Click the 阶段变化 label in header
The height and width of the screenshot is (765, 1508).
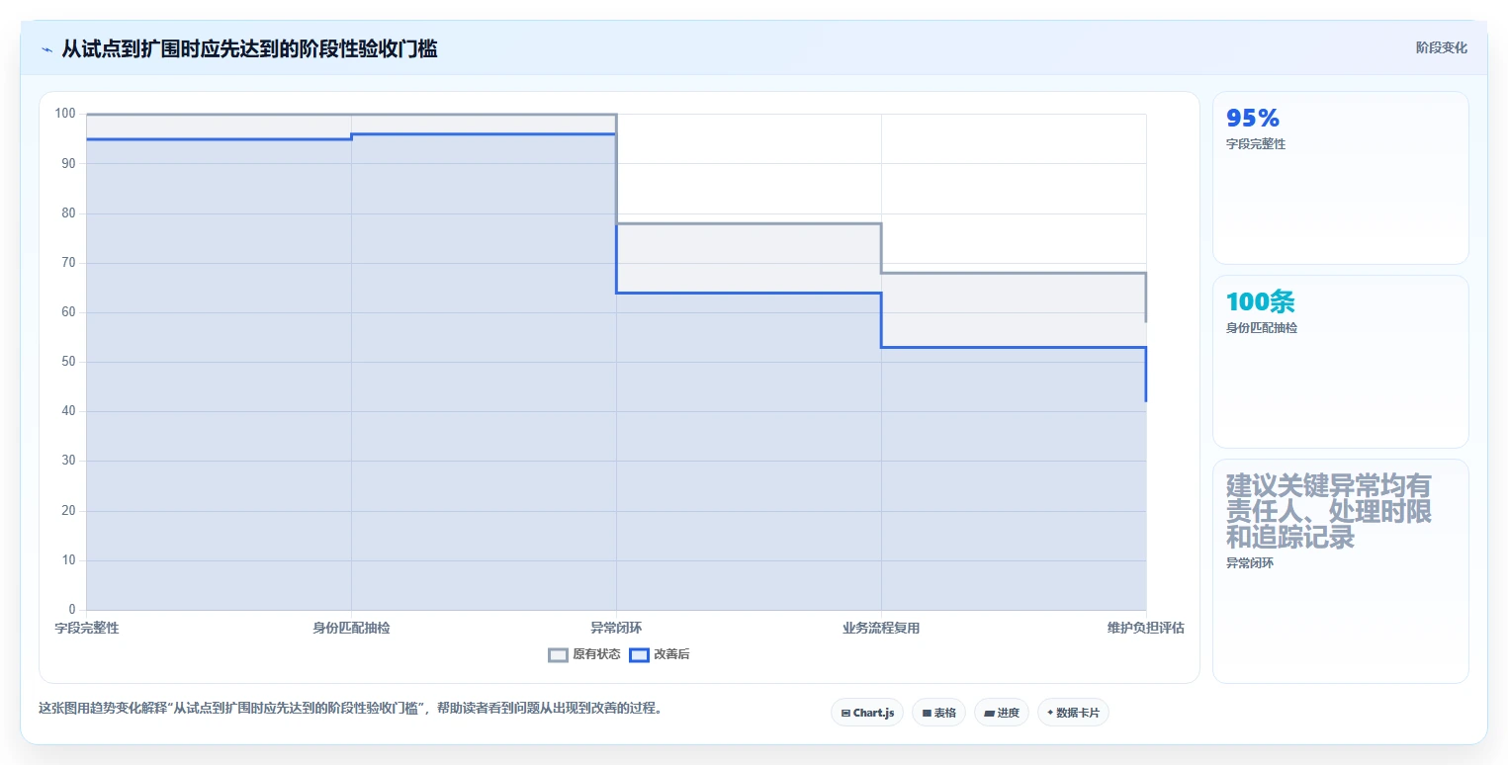coord(1442,47)
